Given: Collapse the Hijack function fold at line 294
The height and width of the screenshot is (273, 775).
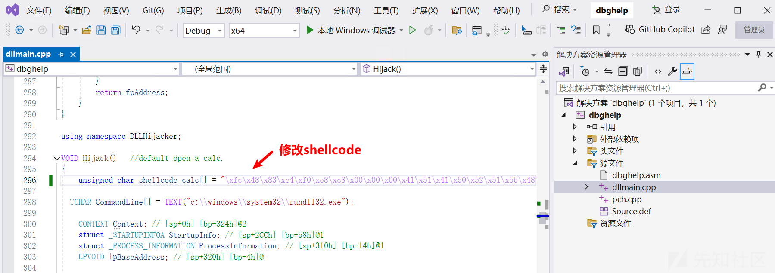Looking at the screenshot, I should point(57,158).
